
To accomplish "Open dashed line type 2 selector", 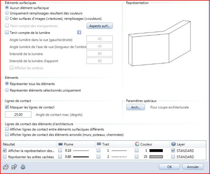I will (116, 157).
